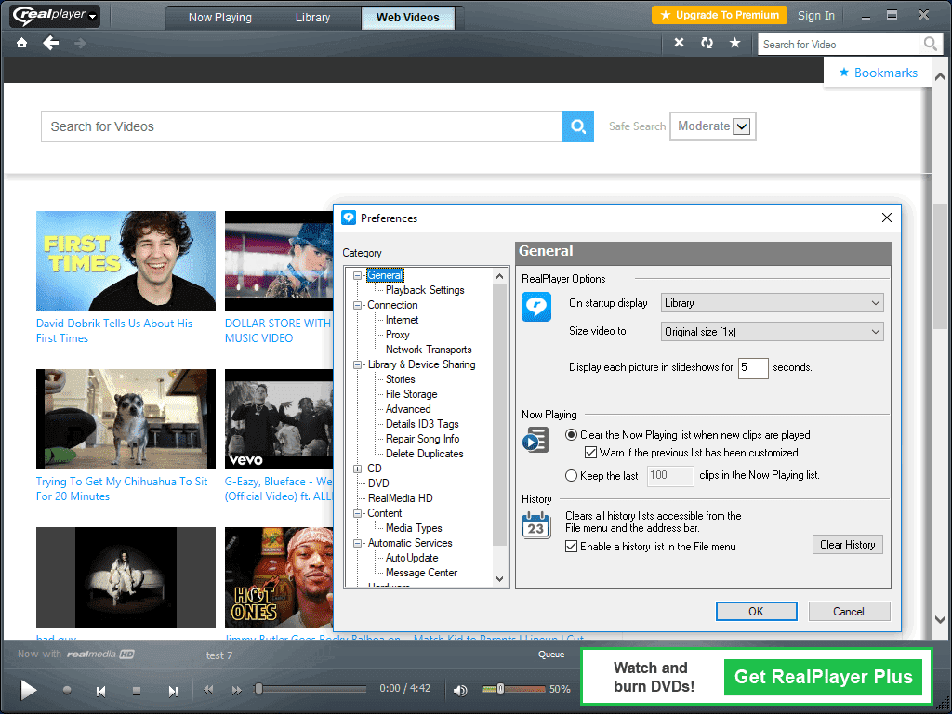Collapse the Automatic Services node
This screenshot has height=714, width=952.
pos(358,543)
